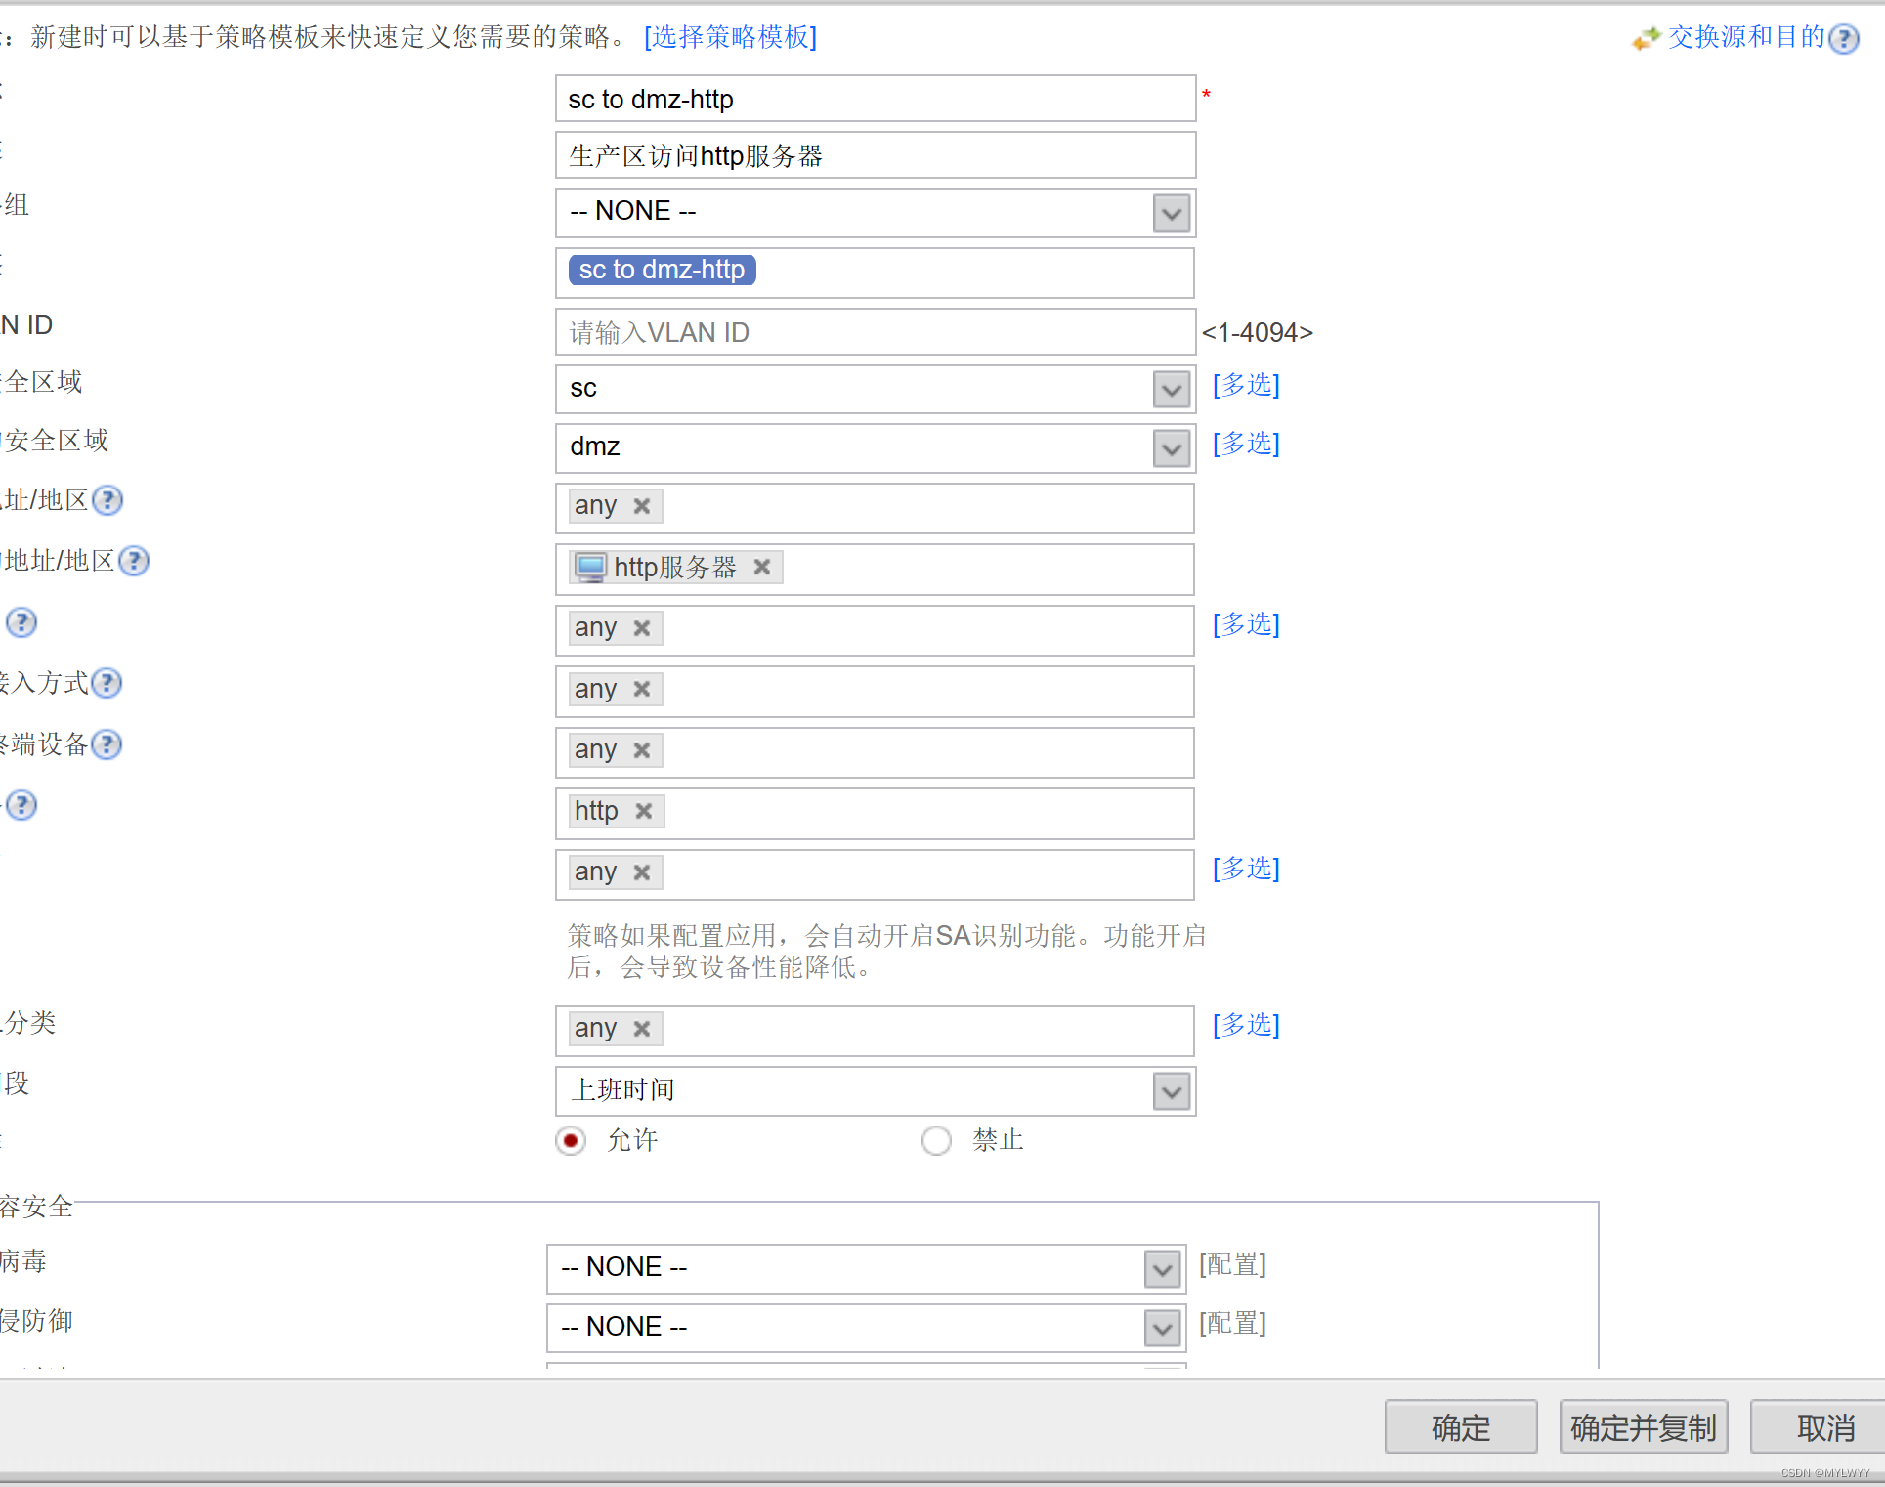Open the dmz destination zone dropdown
Image resolution: width=1885 pixels, height=1487 pixels.
tap(1171, 448)
